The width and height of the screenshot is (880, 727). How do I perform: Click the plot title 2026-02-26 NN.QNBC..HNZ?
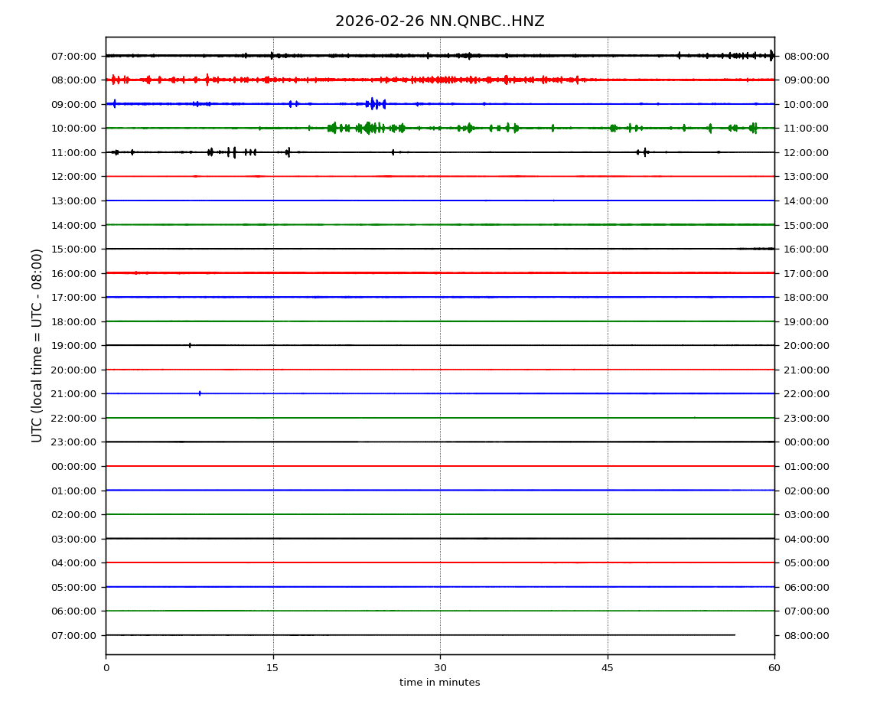coord(439,21)
